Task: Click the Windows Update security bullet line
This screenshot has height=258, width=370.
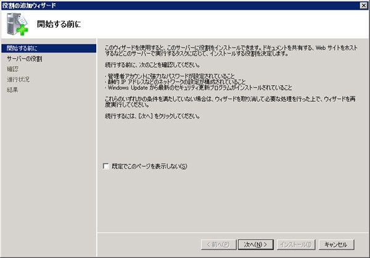Action: coord(199,88)
